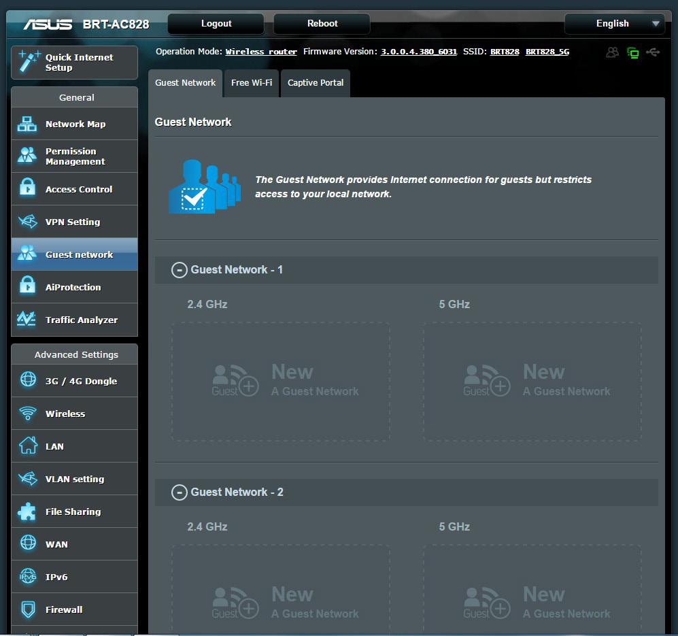Viewport: 678px width, 636px height.
Task: Open the VPN Setting menu item
Action: point(74,222)
